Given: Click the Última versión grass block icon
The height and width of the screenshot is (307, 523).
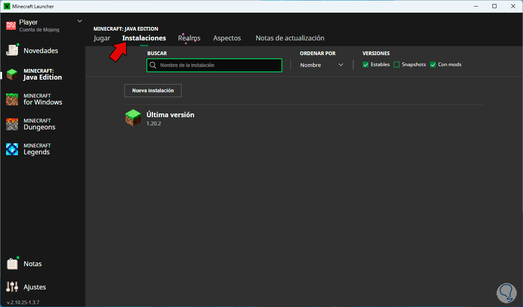Looking at the screenshot, I should click(133, 118).
